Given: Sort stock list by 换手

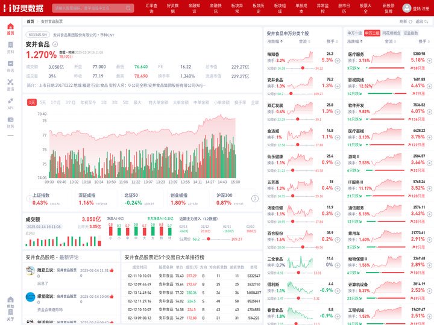Looking at the screenshot, I should (x=332, y=42).
